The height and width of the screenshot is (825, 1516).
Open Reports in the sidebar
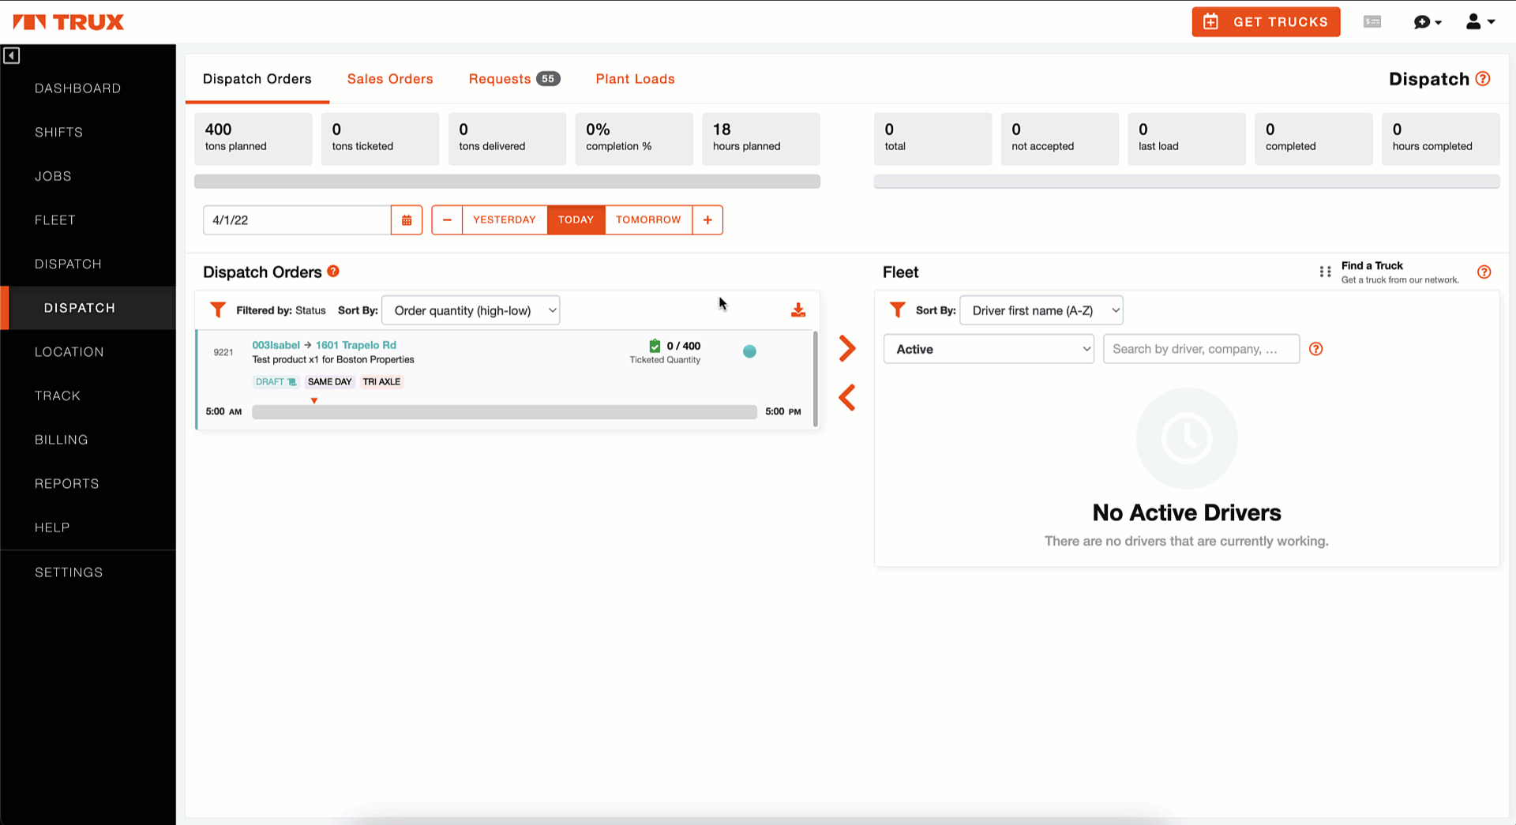(67, 483)
